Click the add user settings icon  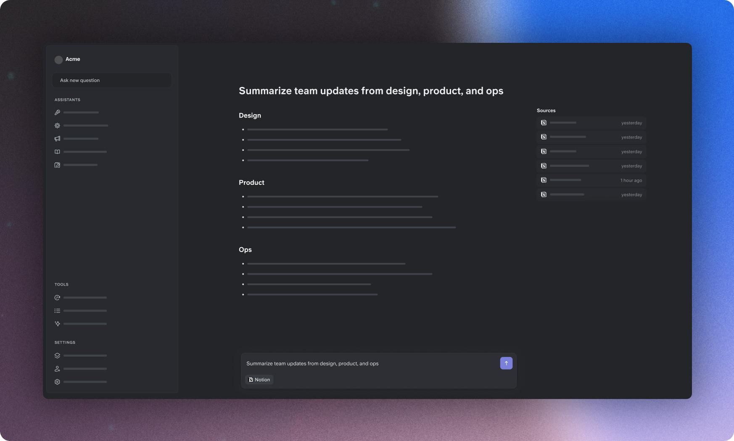(x=57, y=369)
